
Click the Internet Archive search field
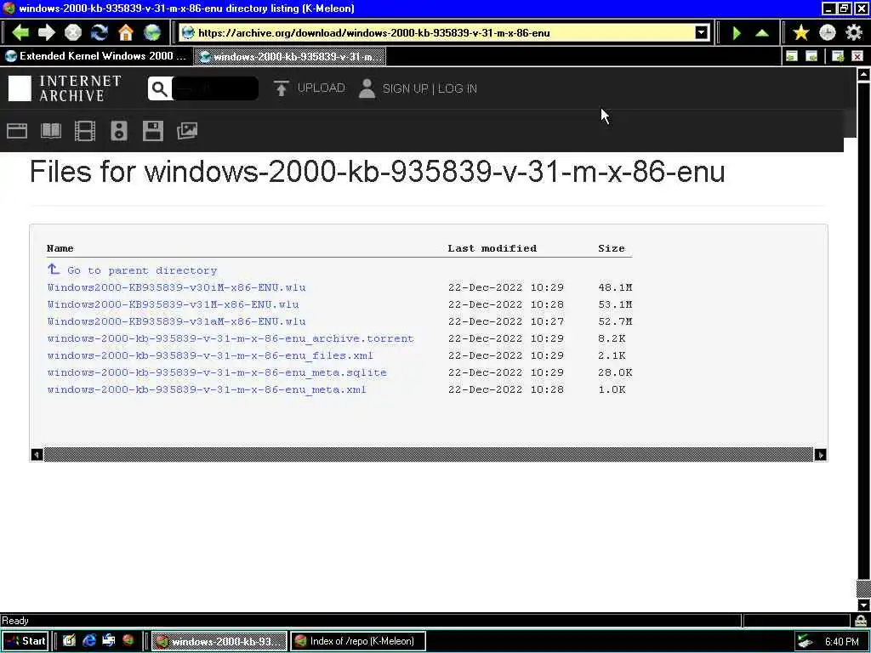[x=215, y=88]
